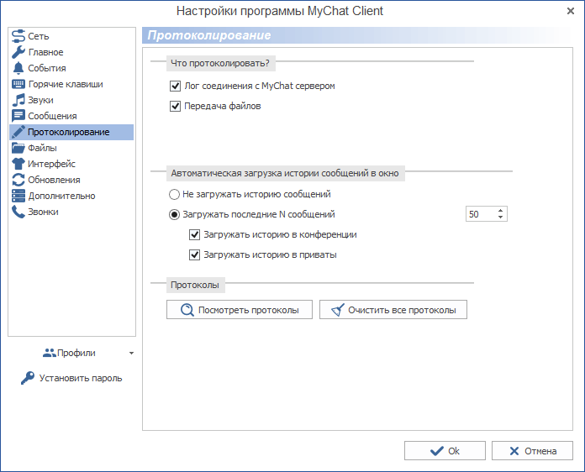Image resolution: width=585 pixels, height=472 pixels.
Task: Click the folder icon beside Файлы
Action: click(18, 148)
